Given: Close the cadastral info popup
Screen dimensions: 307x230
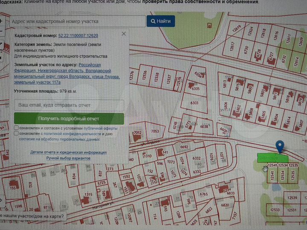Looking at the screenshot, I should tap(124, 33).
